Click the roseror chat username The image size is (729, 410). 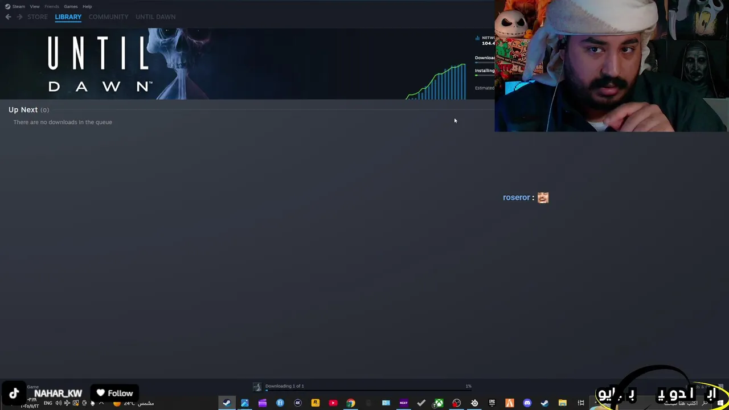(517, 198)
